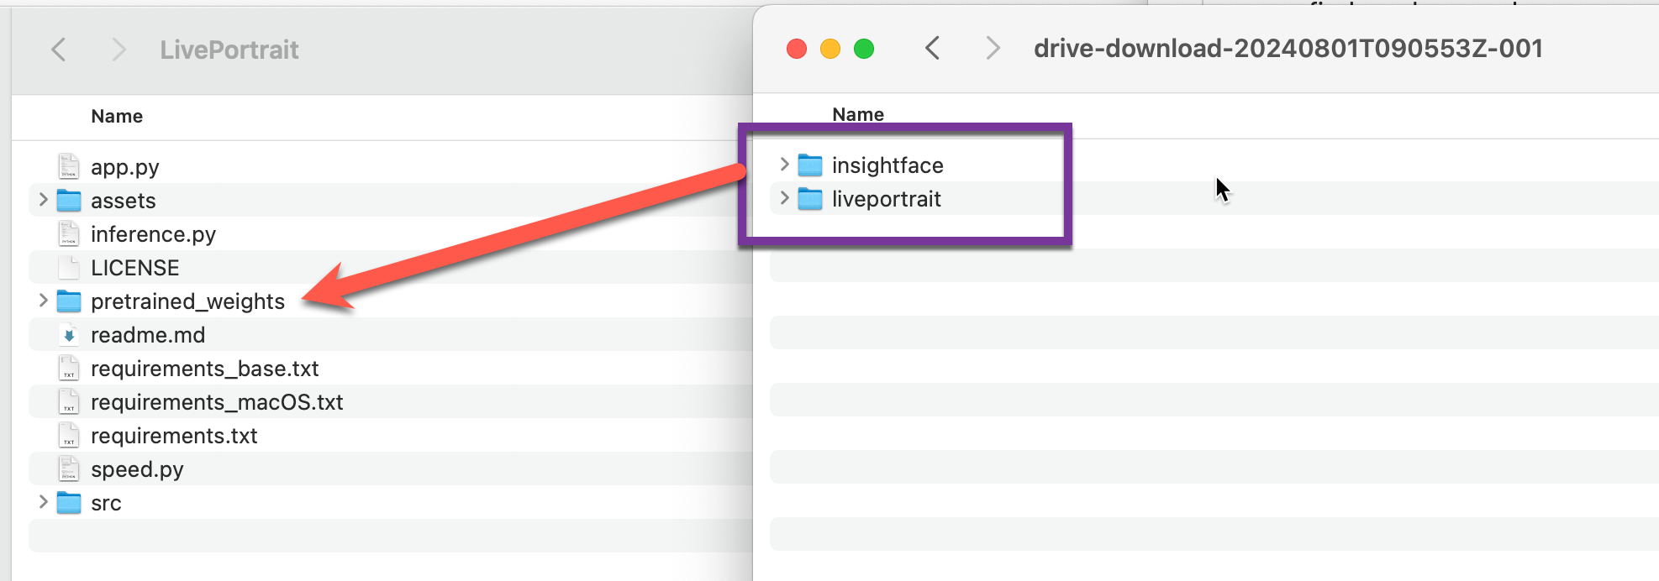The width and height of the screenshot is (1659, 581).
Task: Click the requirements_macOS.txt file icon
Action: pos(69,401)
